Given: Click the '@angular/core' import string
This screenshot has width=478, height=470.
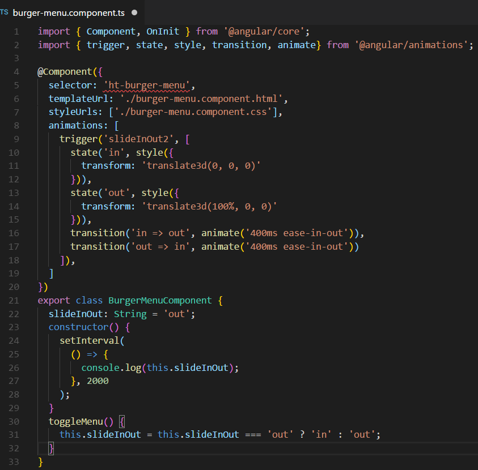Looking at the screenshot, I should point(264,32).
